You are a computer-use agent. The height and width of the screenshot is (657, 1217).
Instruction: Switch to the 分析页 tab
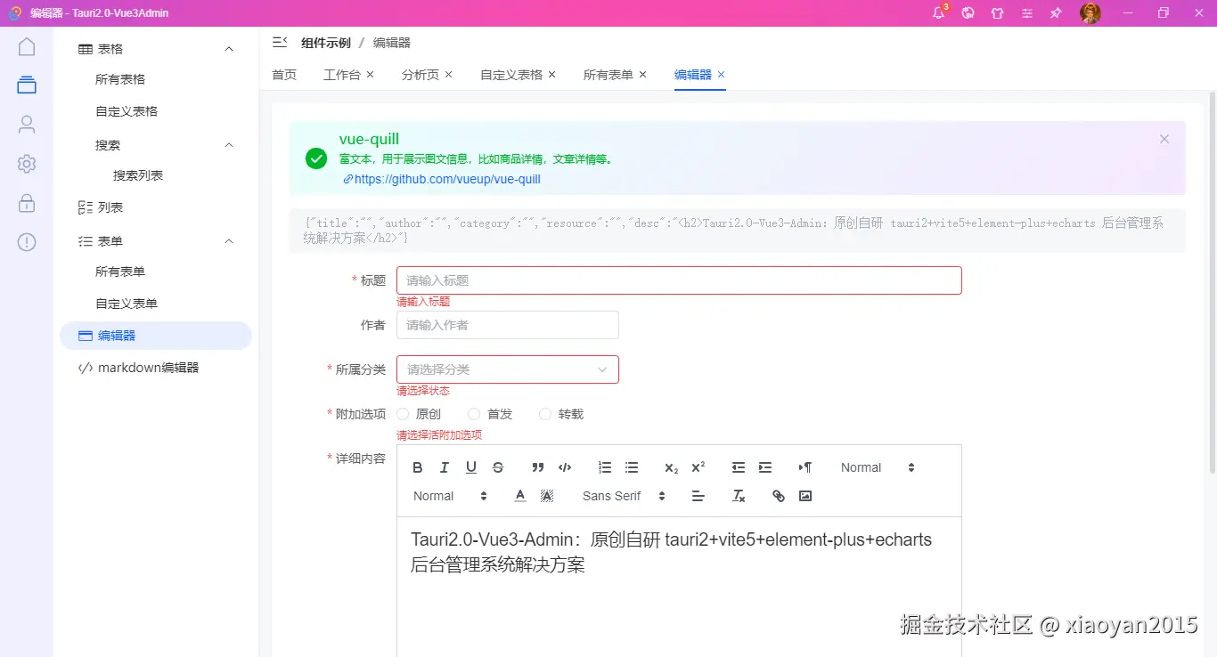click(420, 75)
